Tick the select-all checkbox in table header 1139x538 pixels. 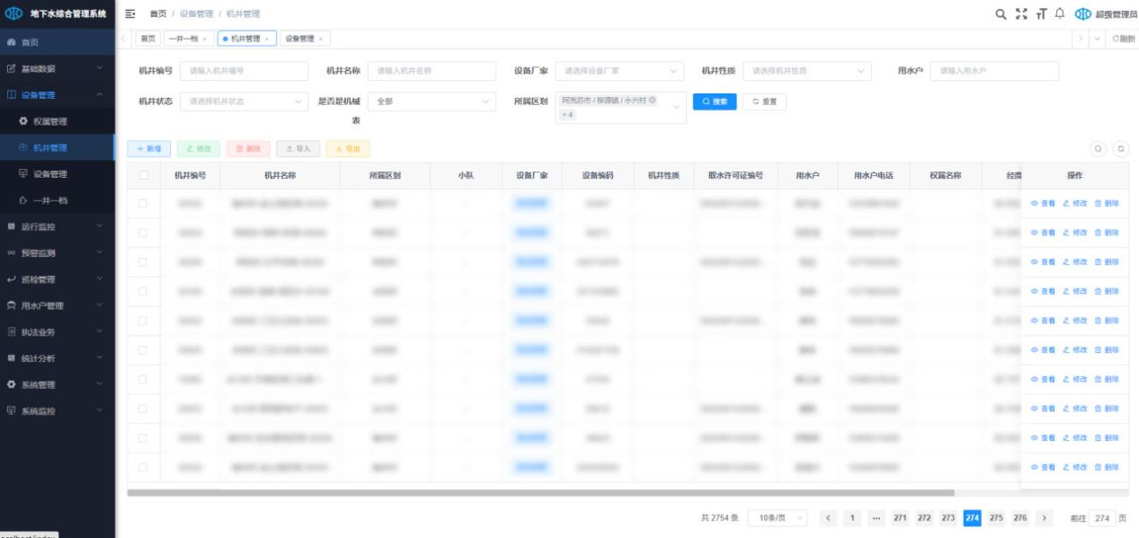click(x=143, y=175)
